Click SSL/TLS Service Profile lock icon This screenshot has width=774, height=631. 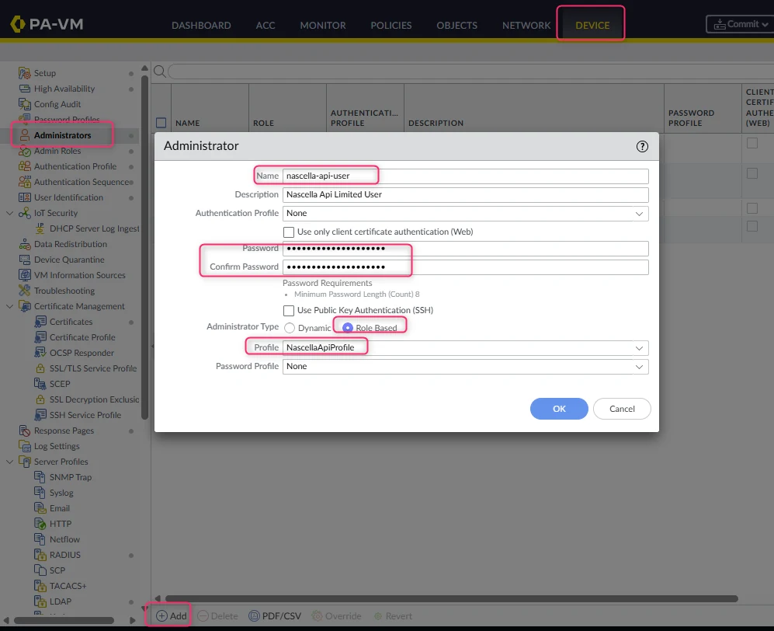[40, 368]
